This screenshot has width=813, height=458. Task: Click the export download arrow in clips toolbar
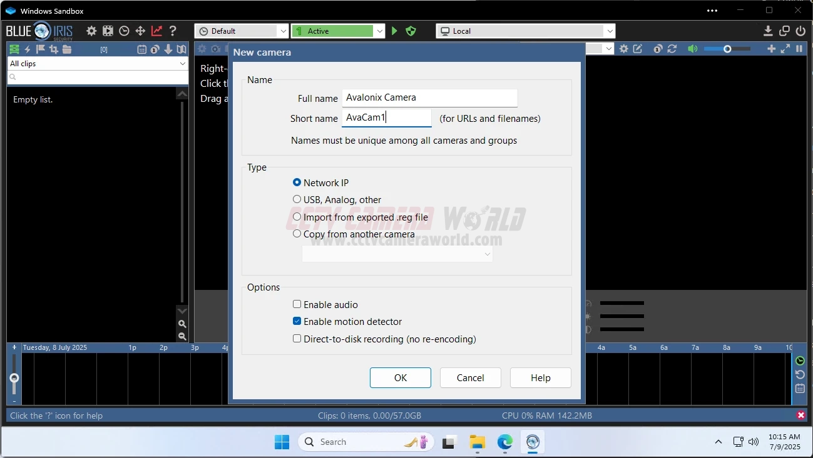[168, 49]
